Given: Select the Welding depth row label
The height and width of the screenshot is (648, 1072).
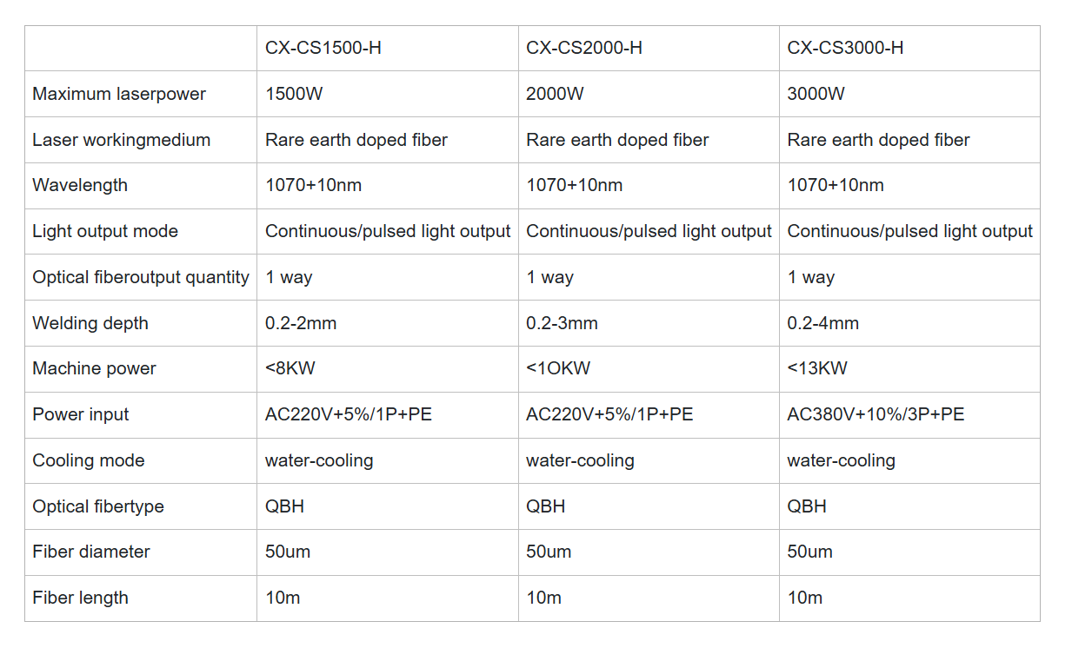Looking at the screenshot, I should (90, 323).
